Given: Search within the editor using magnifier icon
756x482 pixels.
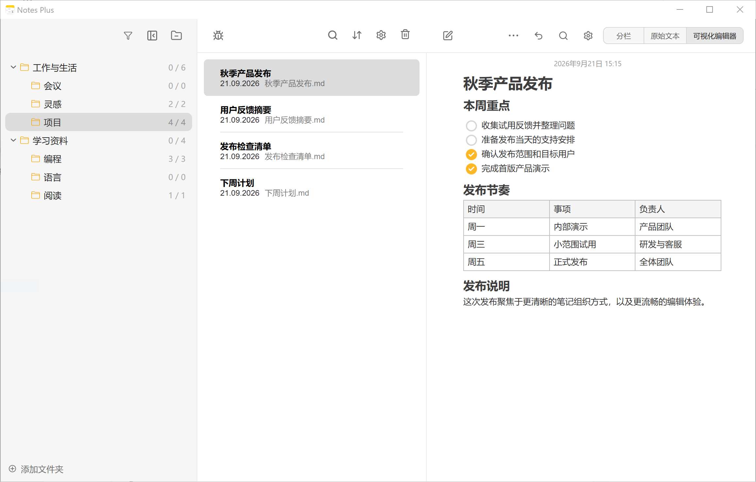Looking at the screenshot, I should click(563, 36).
